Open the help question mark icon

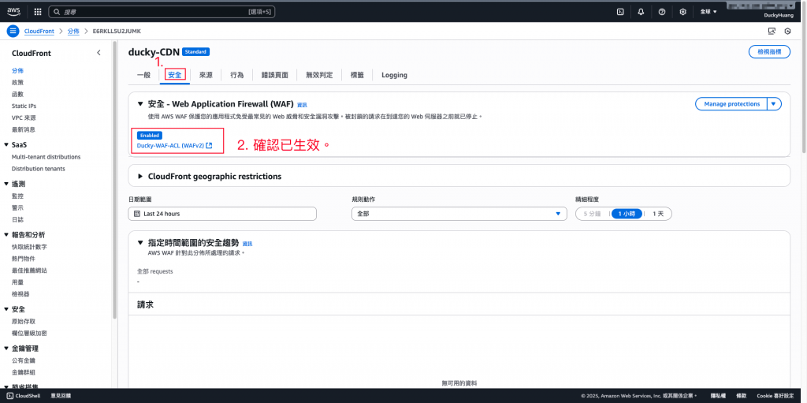662,11
